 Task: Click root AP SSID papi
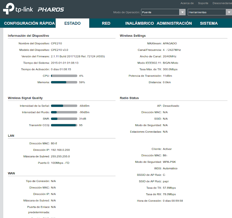pos(166,181)
